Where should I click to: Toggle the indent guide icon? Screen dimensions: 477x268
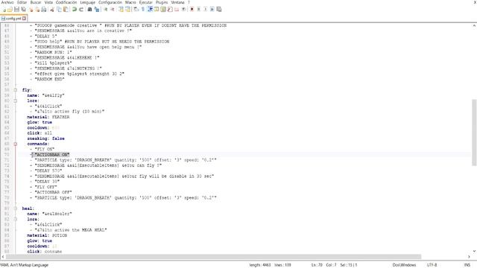point(149,10)
